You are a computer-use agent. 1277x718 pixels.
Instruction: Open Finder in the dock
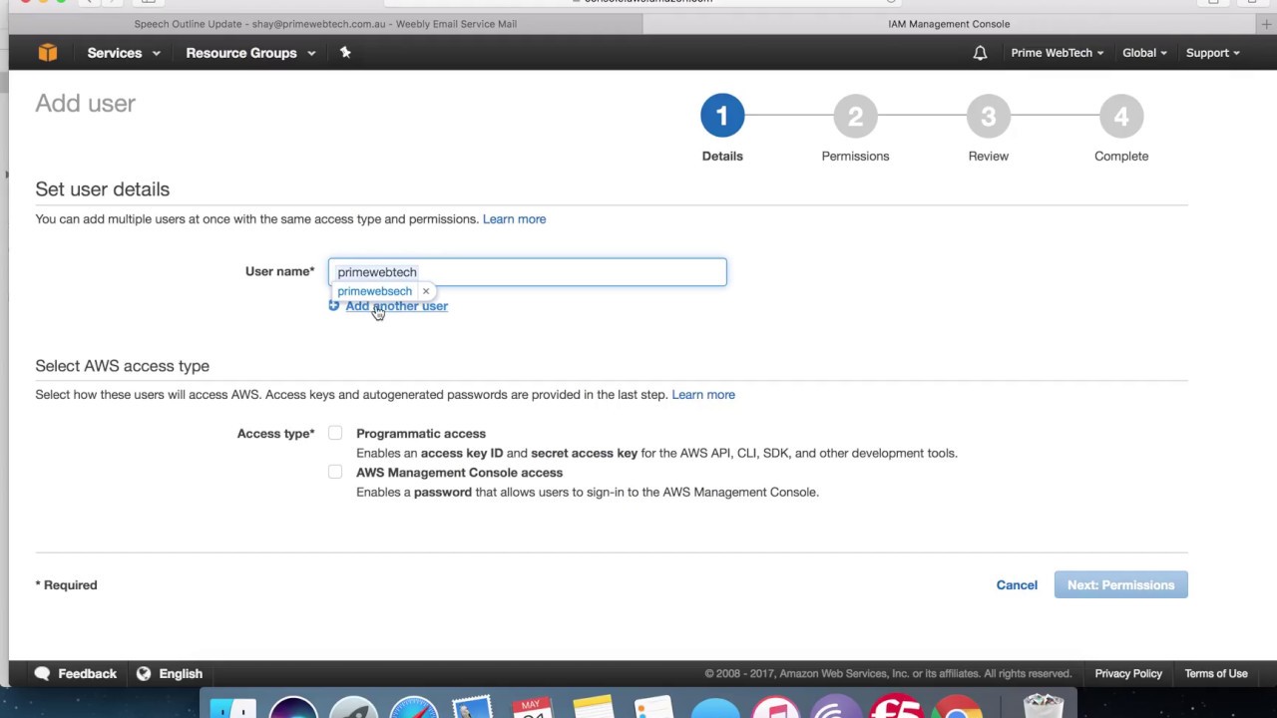pos(233,708)
